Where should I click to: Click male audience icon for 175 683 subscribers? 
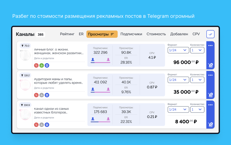point(93,119)
